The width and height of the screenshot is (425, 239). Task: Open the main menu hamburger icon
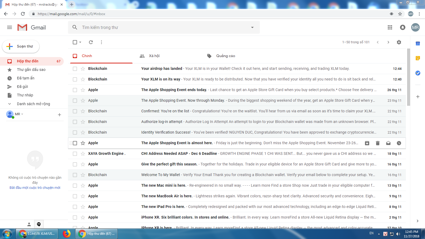(x=10, y=27)
